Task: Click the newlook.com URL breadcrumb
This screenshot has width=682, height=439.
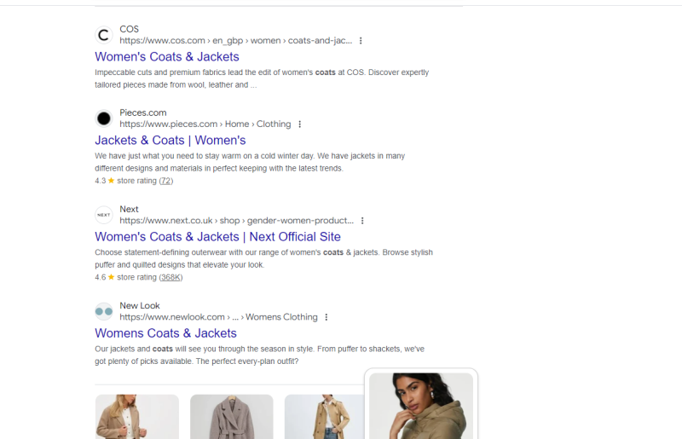Action: coord(218,317)
